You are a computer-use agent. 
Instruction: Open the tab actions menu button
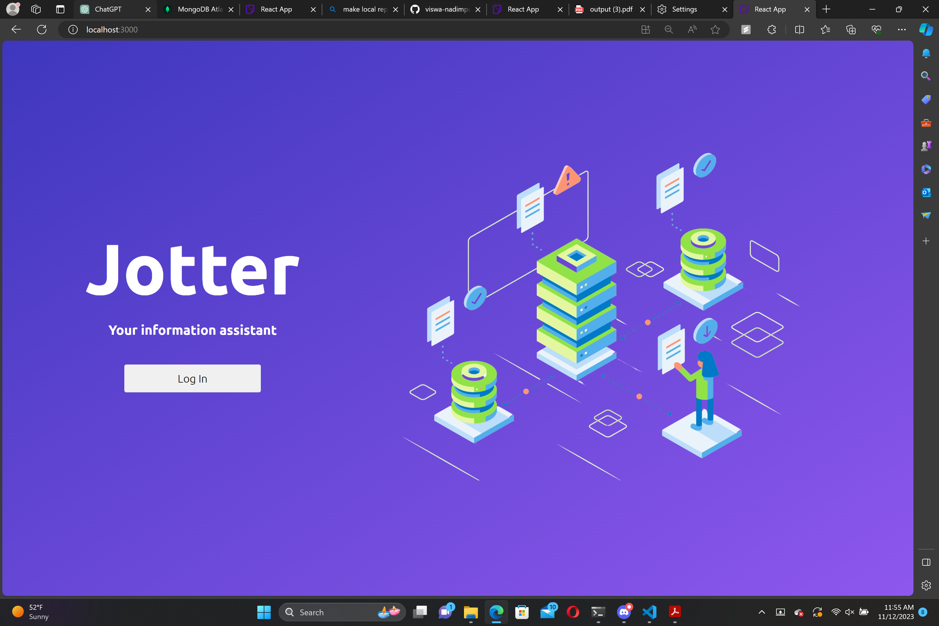point(60,9)
